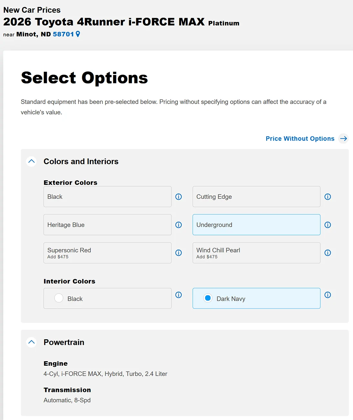Open info for Black interior color
The image size is (353, 420).
[x=178, y=295]
